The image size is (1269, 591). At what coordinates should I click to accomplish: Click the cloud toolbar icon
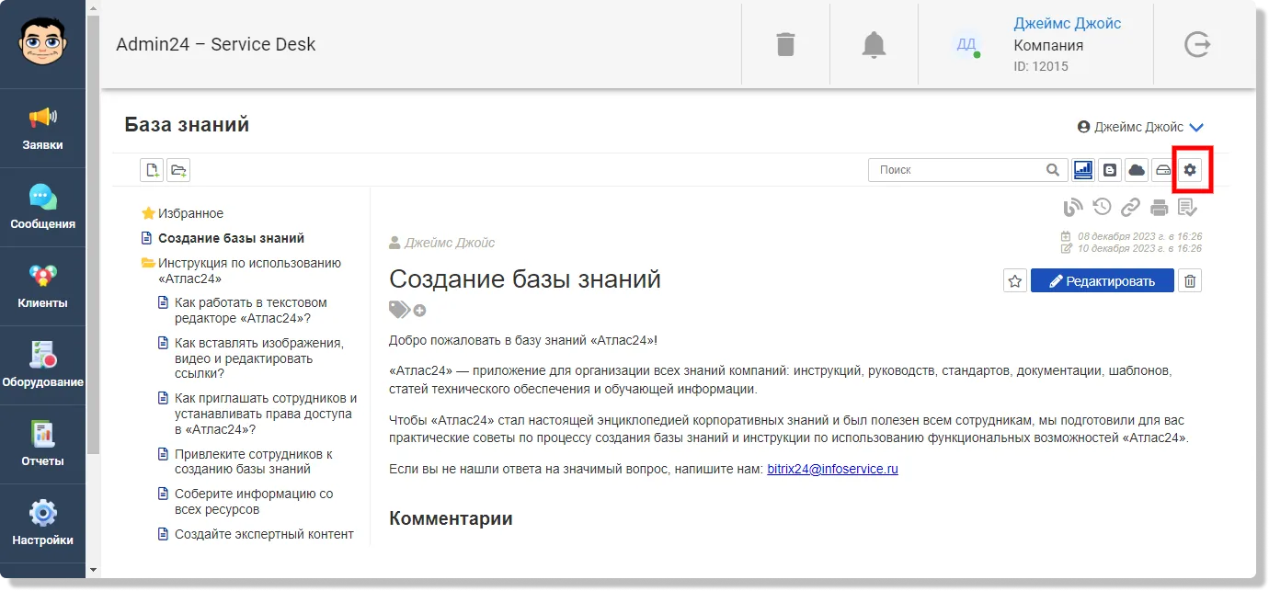[1137, 170]
